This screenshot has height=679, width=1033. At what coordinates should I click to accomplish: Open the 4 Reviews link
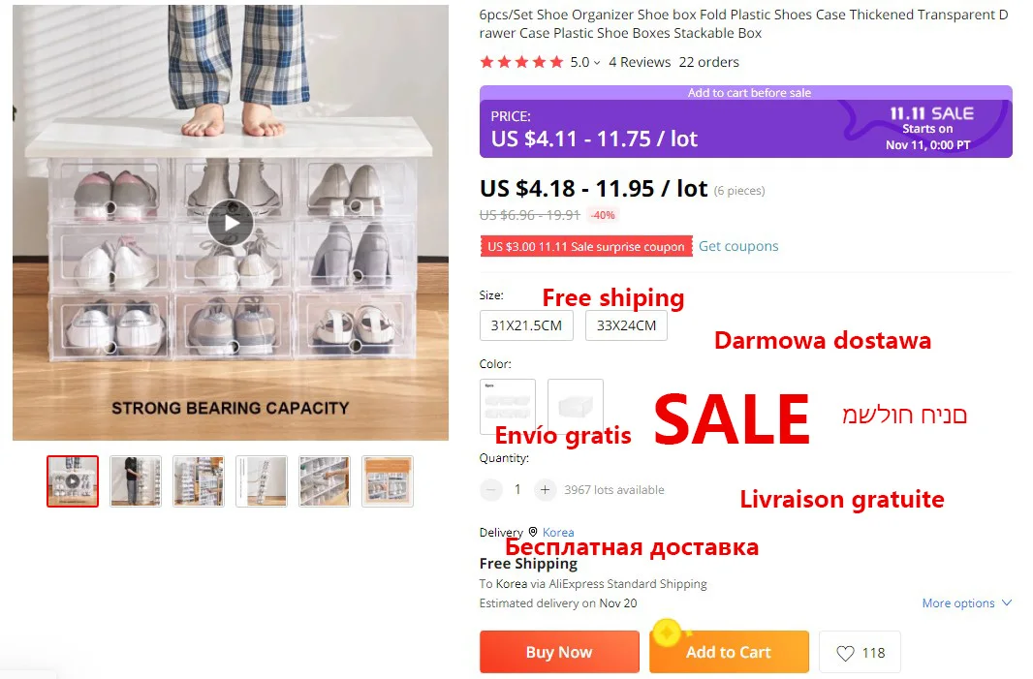tap(640, 62)
